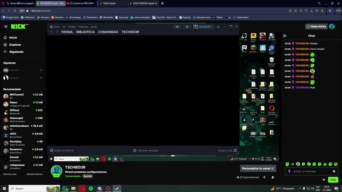Screen dimensions: 342x192
Task: Click Windows taskbar Buscar search box
Action: tap(34, 189)
